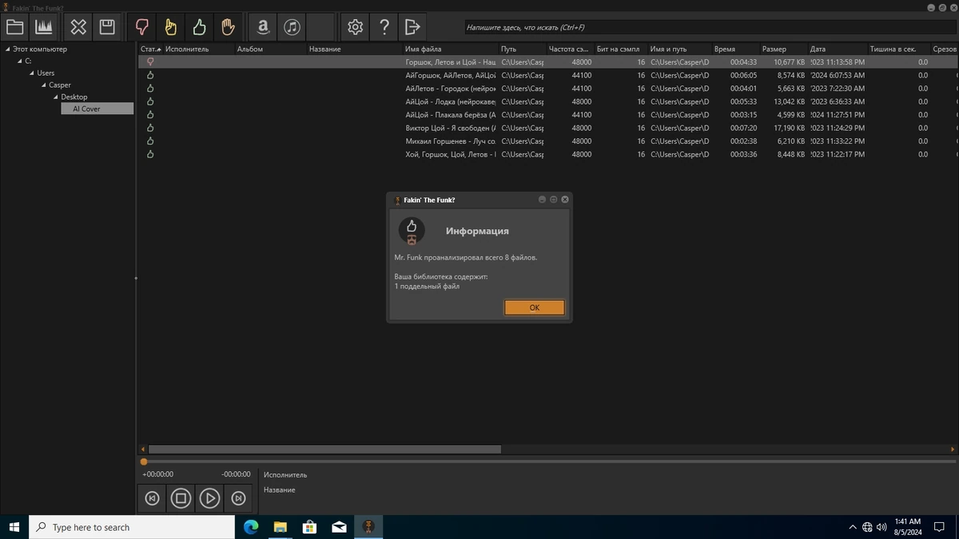This screenshot has width=959, height=539.
Task: Toggle the yellow pointing-hand filter
Action: click(x=171, y=27)
